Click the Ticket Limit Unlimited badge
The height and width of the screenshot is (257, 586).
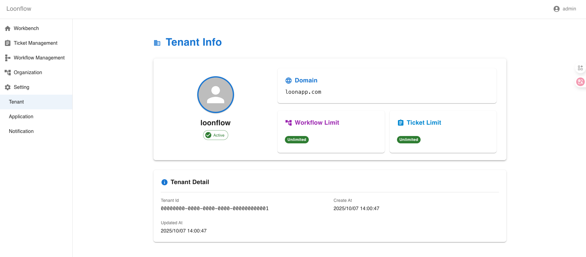[409, 140]
